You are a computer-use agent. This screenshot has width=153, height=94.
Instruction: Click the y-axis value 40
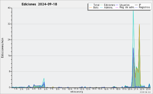(x=9, y=8)
